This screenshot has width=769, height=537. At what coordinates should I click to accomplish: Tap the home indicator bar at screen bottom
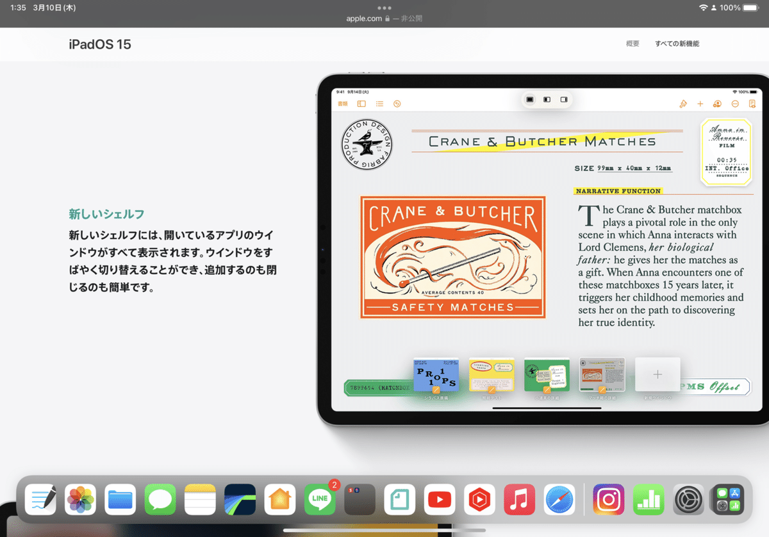pyautogui.click(x=384, y=530)
